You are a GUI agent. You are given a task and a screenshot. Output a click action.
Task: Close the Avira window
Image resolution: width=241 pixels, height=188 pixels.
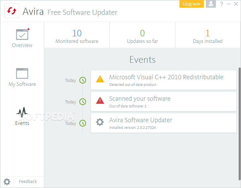pyautogui.click(x=236, y=4)
